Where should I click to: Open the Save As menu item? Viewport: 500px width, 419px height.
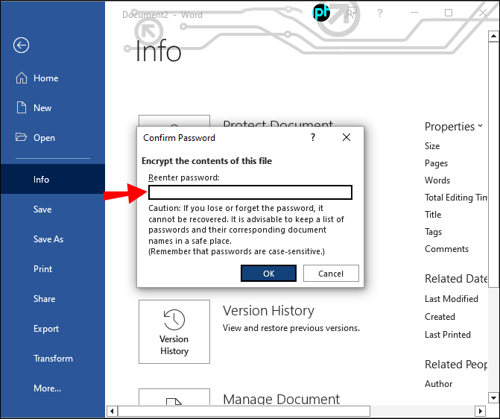click(x=48, y=239)
